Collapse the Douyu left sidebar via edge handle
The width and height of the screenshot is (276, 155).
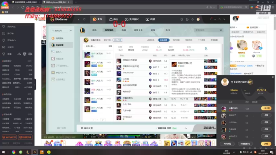pyautogui.click(x=35, y=84)
